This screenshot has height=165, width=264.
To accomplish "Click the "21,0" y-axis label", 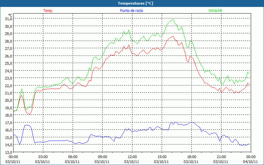I will [x=9, y=93].
